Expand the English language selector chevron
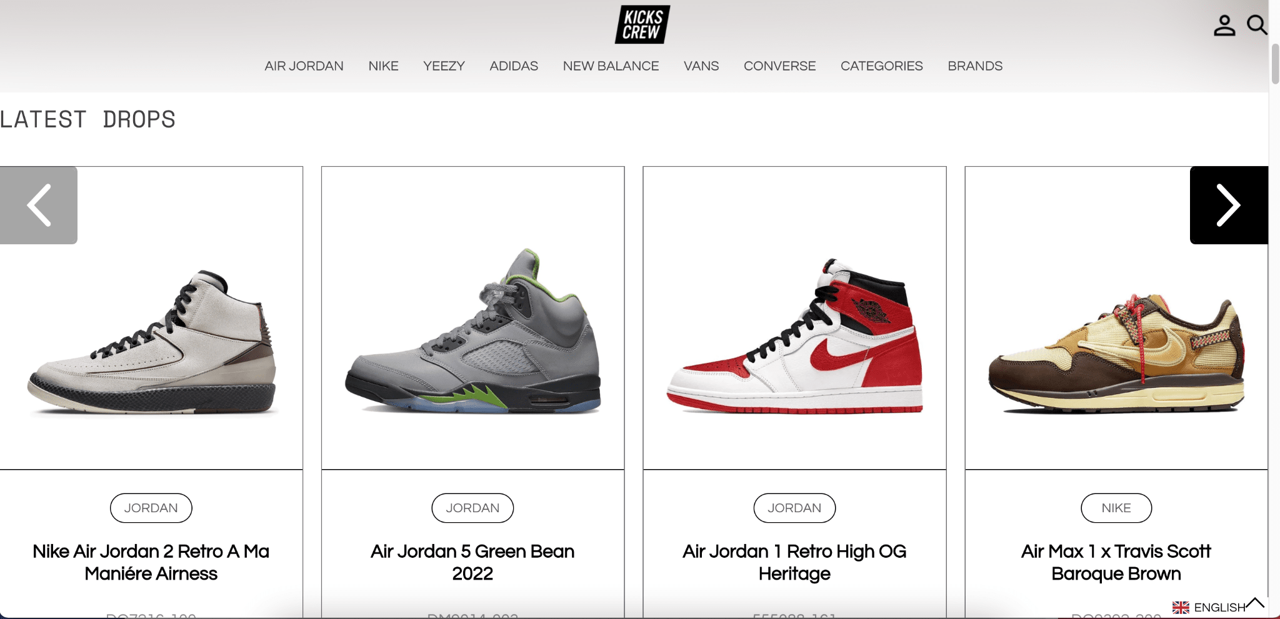Image resolution: width=1280 pixels, height=619 pixels. point(1255,603)
